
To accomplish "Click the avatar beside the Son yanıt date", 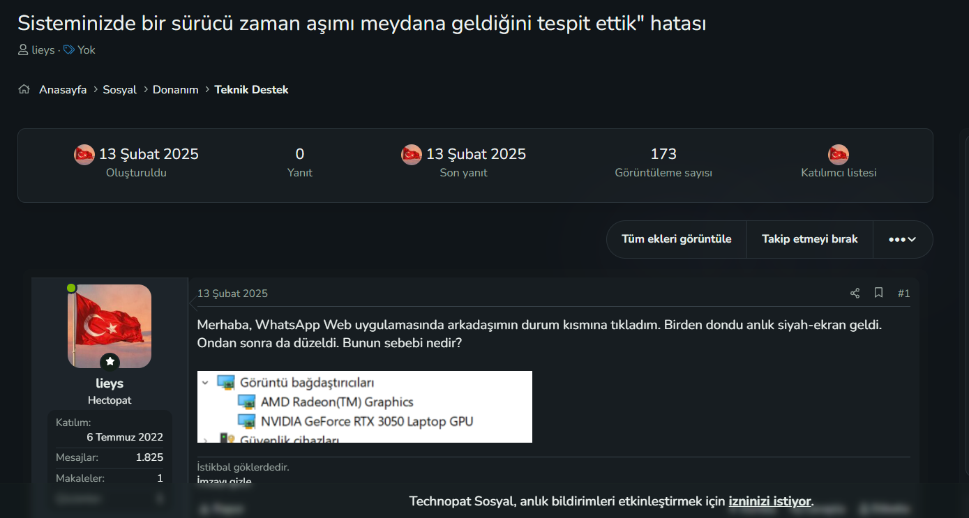I will (x=412, y=154).
